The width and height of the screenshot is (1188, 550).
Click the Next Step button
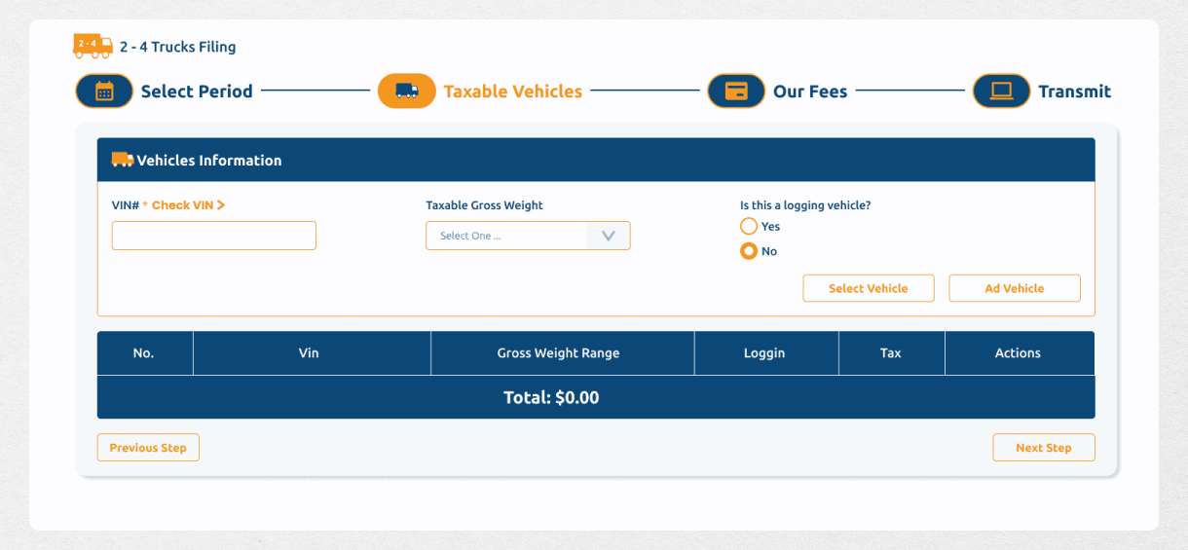[1043, 448]
